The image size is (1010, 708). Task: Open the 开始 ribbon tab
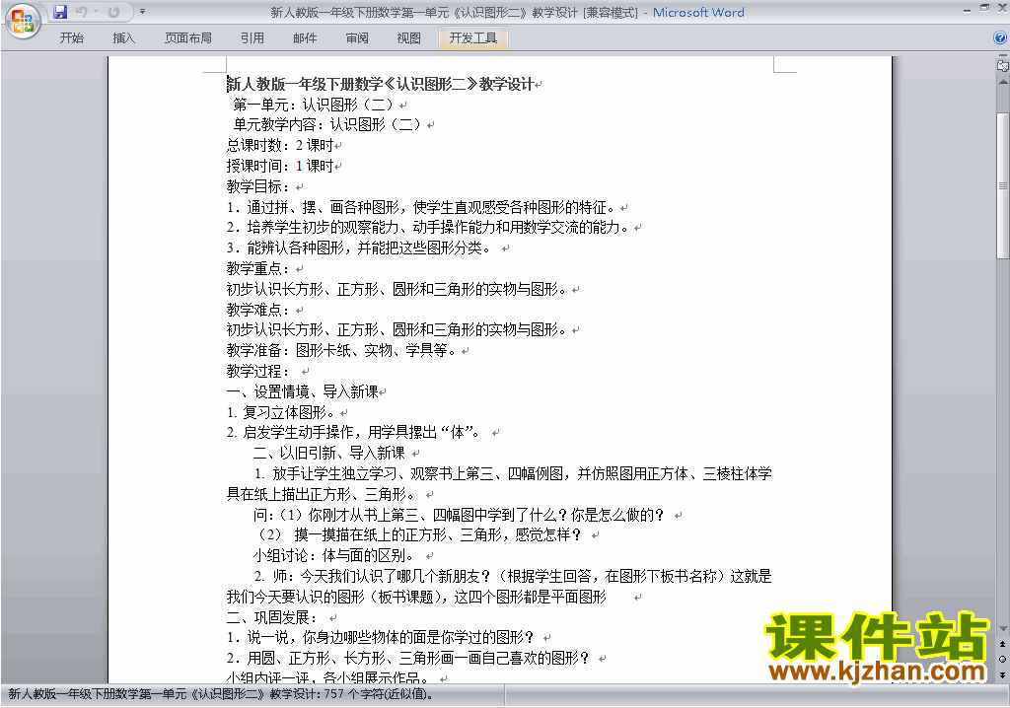71,38
